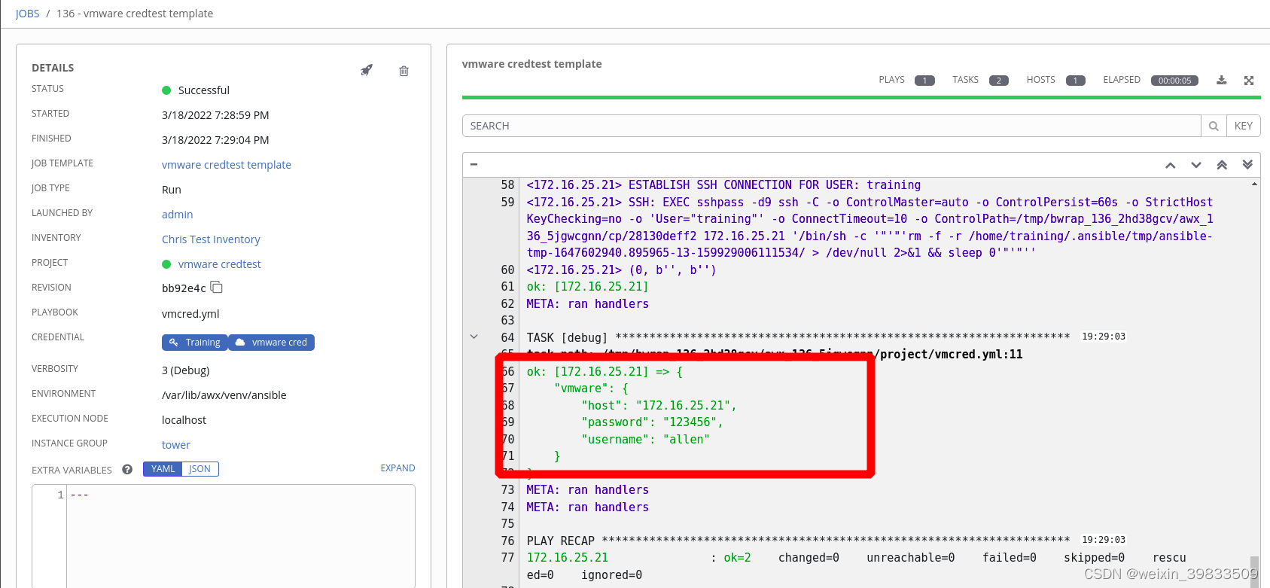Viewport: 1270px width, 588px height.
Task: Click the job progress bar
Action: pos(861,97)
